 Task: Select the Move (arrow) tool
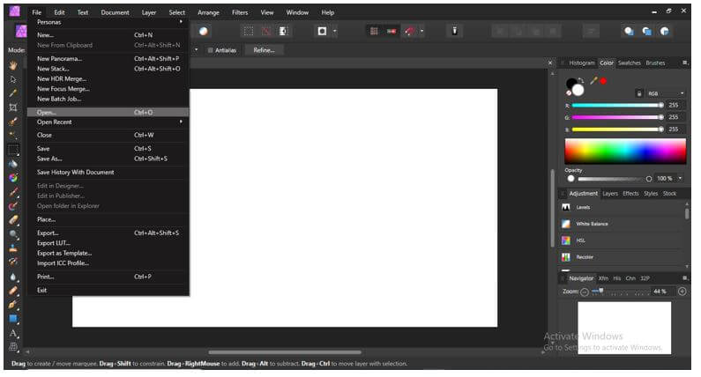(x=13, y=79)
